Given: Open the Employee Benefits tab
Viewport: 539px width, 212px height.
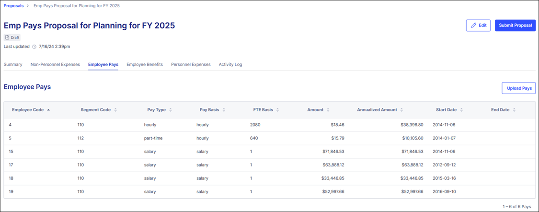Looking at the screenshot, I should pyautogui.click(x=145, y=64).
